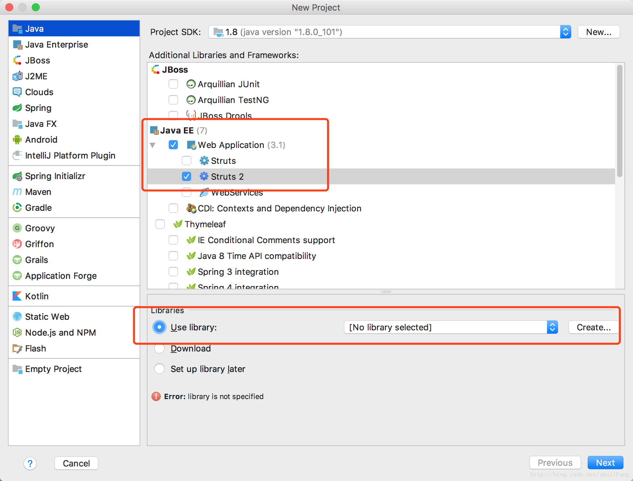Screen dimensions: 633x481
Task: Choose the Empty Project folder icon
Action: coord(17,369)
